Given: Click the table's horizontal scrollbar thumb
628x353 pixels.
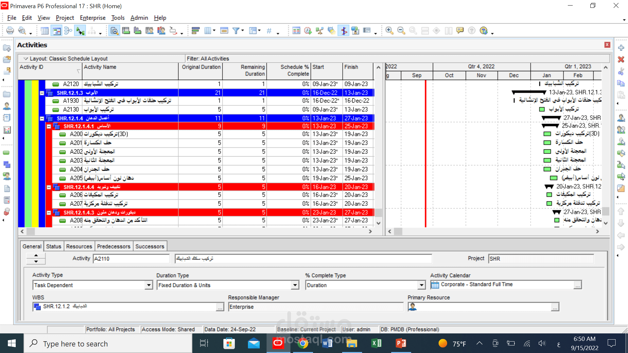Looking at the screenshot, I should (x=31, y=231).
